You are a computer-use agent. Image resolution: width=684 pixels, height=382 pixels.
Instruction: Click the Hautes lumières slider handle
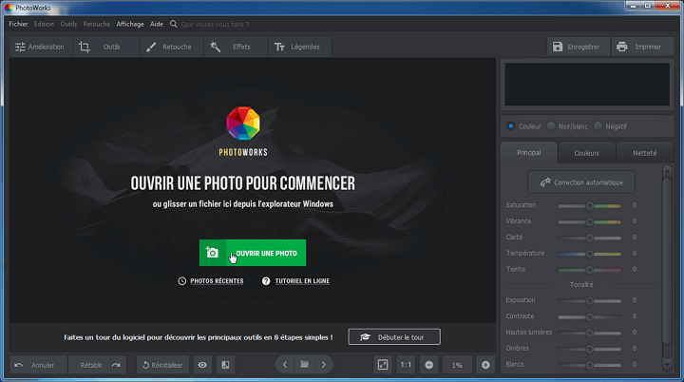pos(589,333)
